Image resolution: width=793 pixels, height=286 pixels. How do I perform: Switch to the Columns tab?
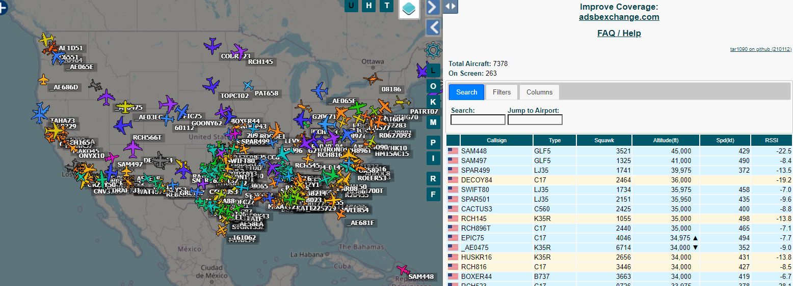tap(539, 92)
